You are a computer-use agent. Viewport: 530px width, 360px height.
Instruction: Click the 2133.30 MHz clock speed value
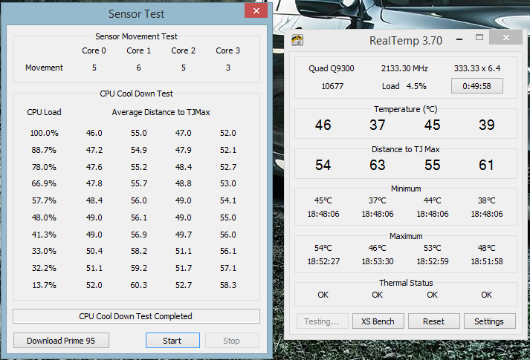(x=404, y=68)
